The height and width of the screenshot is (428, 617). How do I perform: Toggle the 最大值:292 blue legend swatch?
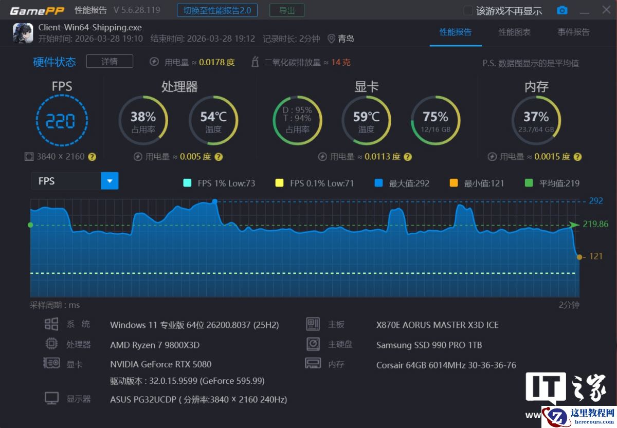[x=379, y=183]
